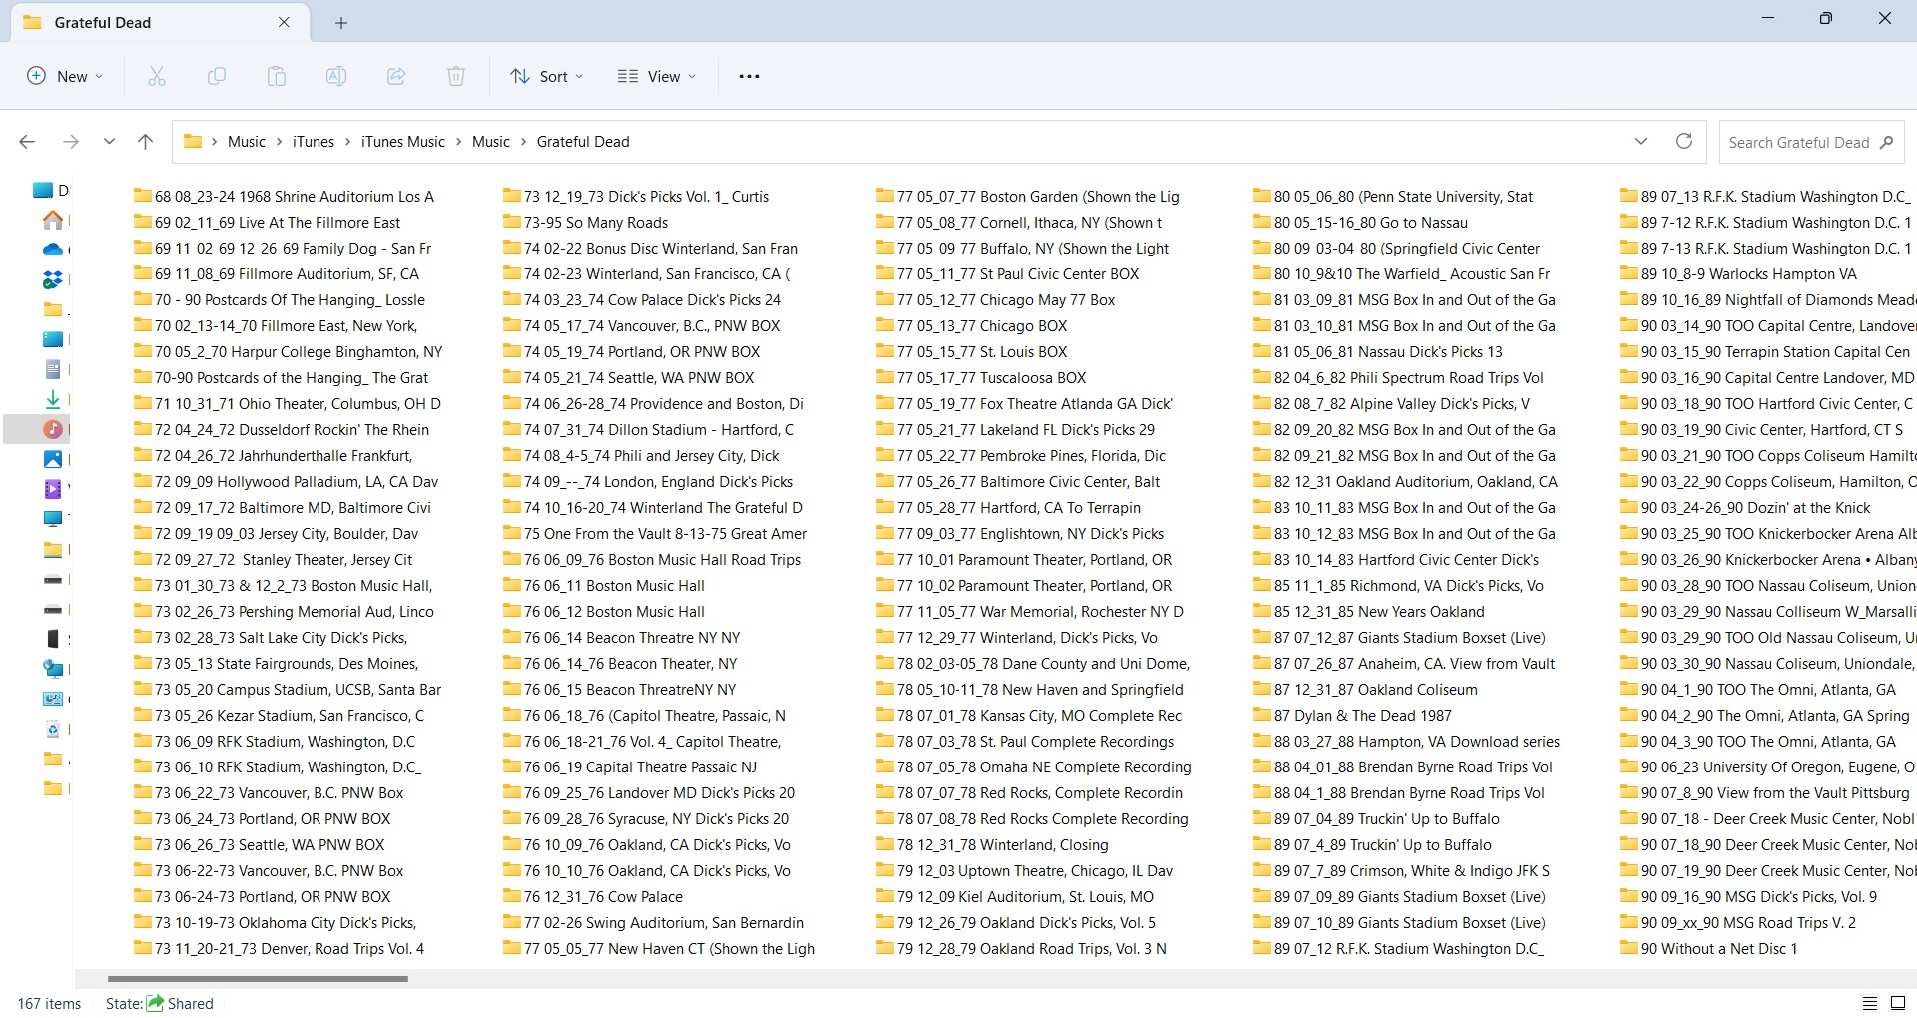Go to iTunes Music in the breadcrumb path

coord(403,142)
